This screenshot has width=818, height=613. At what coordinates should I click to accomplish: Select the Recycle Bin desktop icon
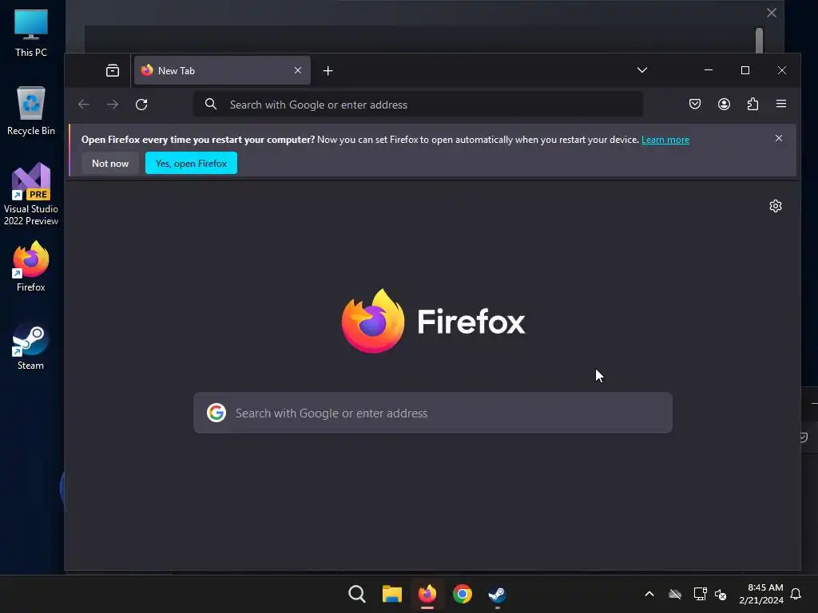coord(31,111)
